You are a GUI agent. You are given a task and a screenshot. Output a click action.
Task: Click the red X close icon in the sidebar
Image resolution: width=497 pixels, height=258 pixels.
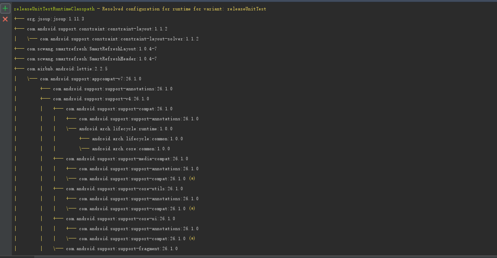tap(5, 19)
